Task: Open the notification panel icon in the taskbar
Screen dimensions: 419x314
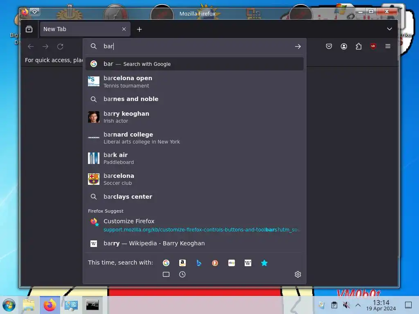Action: click(x=408, y=305)
